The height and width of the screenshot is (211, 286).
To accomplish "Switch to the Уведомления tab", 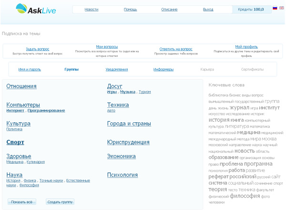I will click(117, 70).
